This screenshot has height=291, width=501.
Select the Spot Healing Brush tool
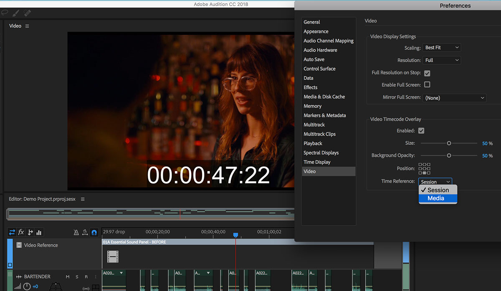(27, 13)
